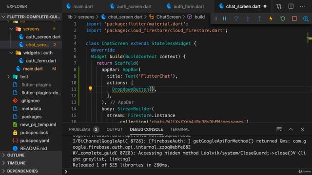Click the lightbulb quick fix on line 11
Viewport: 312px width, 175px height.
point(90,88)
